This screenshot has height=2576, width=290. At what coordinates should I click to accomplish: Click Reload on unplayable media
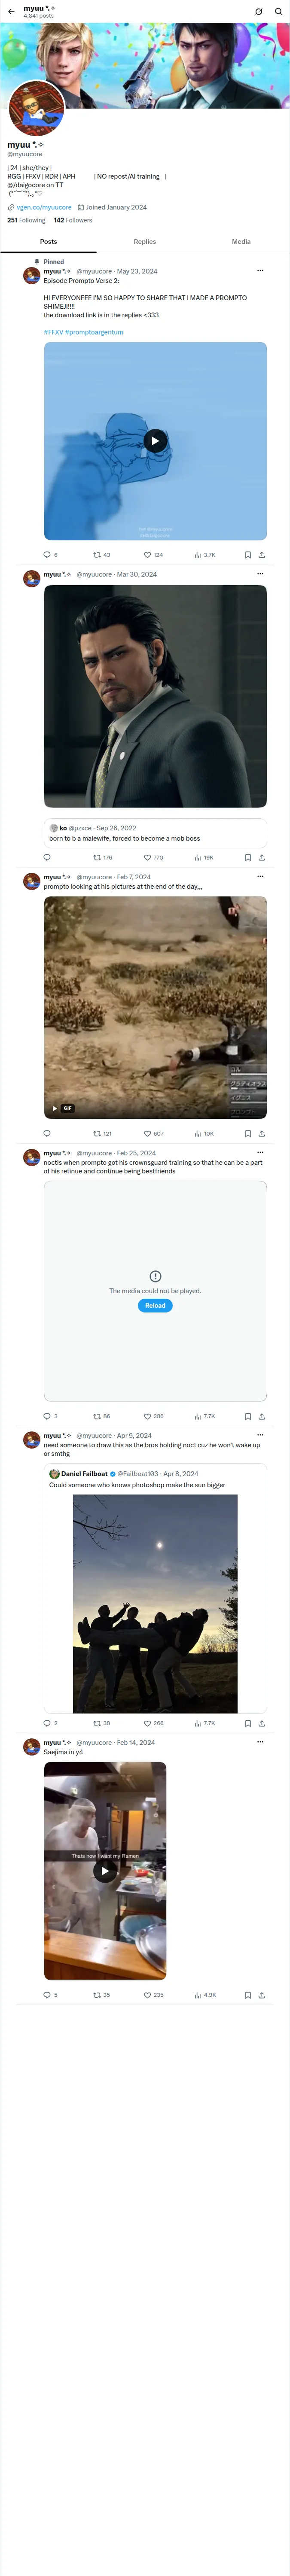[x=155, y=1305]
